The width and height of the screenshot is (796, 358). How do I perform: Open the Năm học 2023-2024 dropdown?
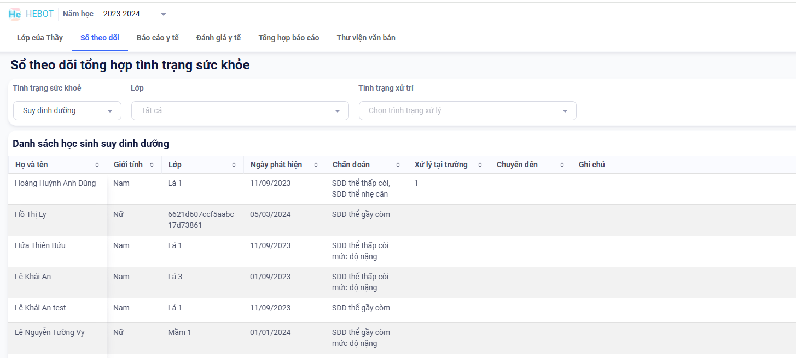[163, 14]
